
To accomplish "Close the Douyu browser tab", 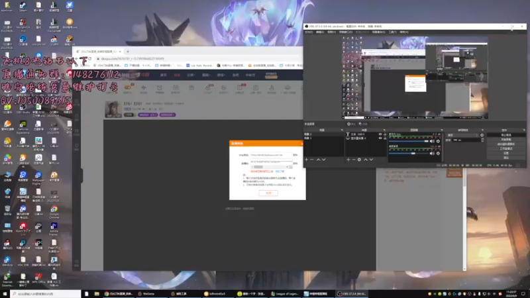I will coord(120,52).
